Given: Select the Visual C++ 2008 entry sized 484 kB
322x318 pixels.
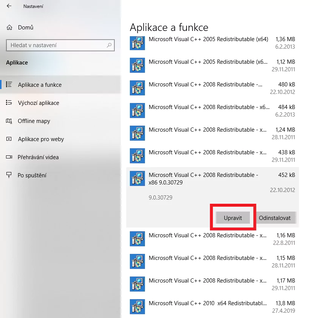Looking at the screenshot, I should [x=213, y=111].
